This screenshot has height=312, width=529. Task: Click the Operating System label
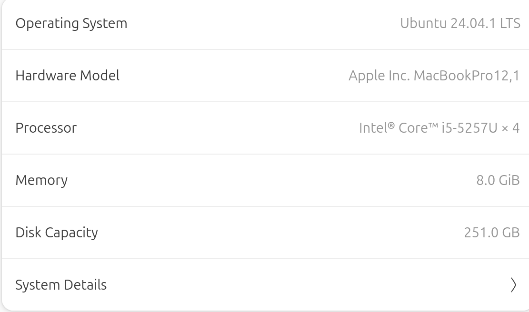coord(71,23)
